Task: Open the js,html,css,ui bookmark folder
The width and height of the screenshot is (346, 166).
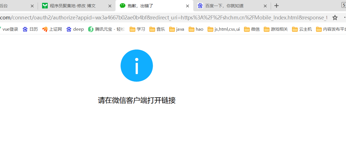Action: pos(224,29)
